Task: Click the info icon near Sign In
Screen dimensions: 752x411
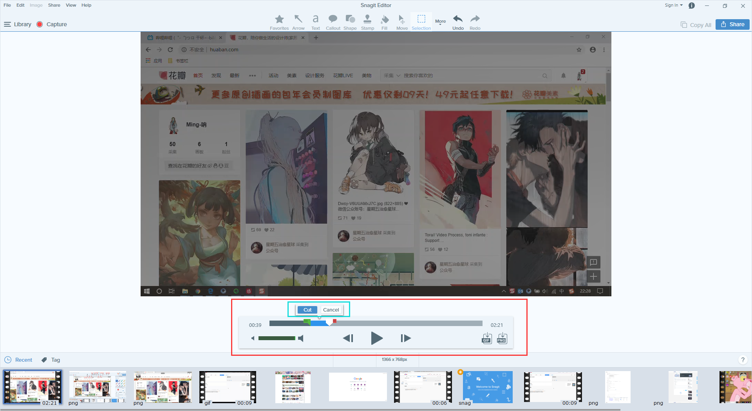Action: click(692, 5)
